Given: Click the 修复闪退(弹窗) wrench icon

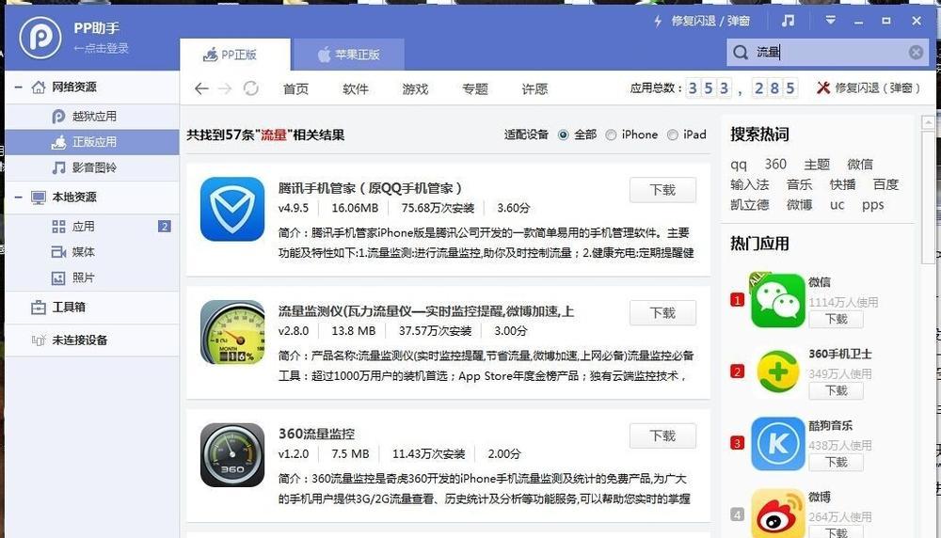Looking at the screenshot, I should coord(823,87).
